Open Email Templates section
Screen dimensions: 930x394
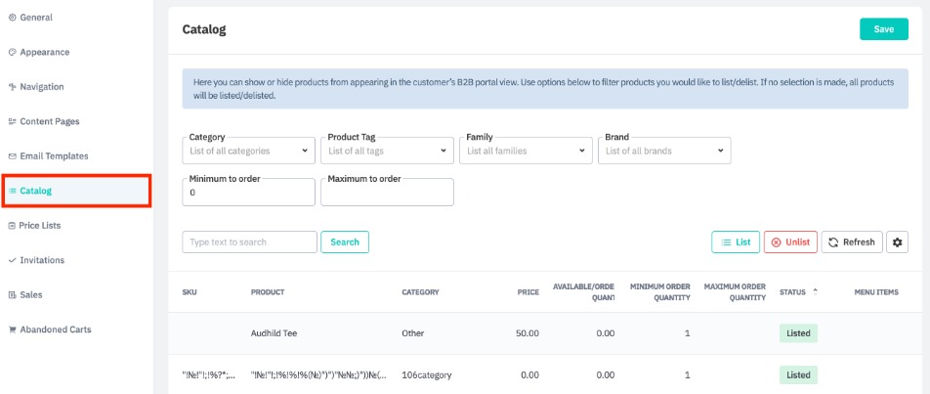coord(54,156)
